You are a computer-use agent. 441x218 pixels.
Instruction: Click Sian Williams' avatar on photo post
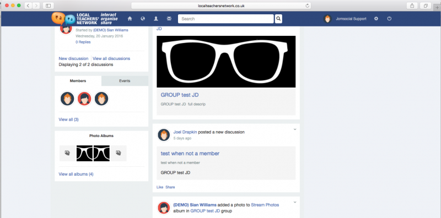pyautogui.click(x=164, y=208)
